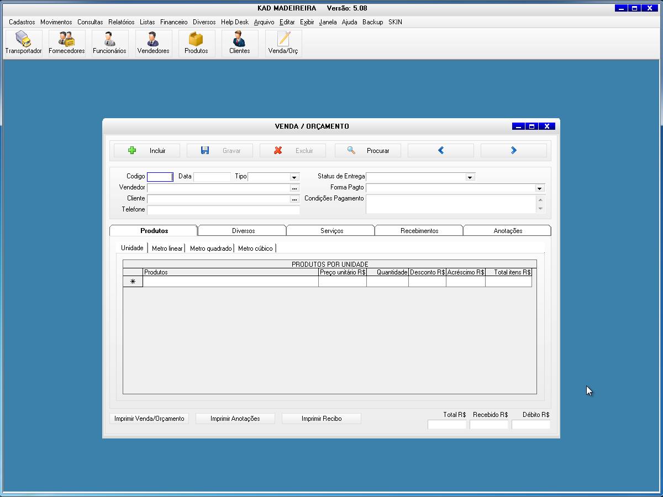Click the Quantidade column header
The height and width of the screenshot is (497, 663).
tap(387, 272)
